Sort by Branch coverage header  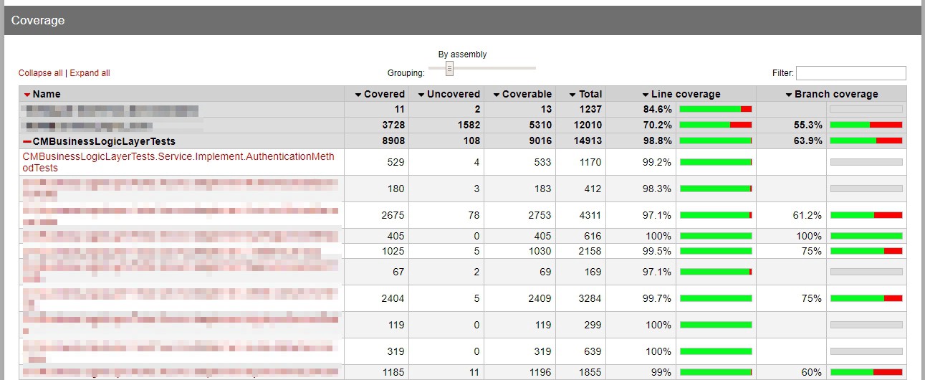click(789, 95)
